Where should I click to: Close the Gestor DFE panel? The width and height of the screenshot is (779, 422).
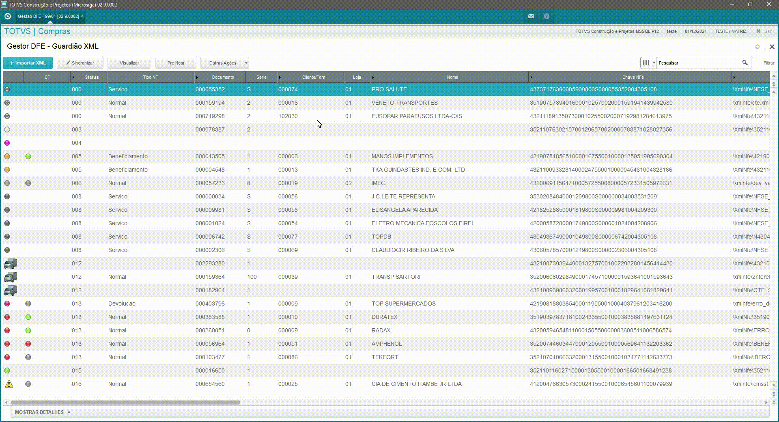click(x=772, y=47)
